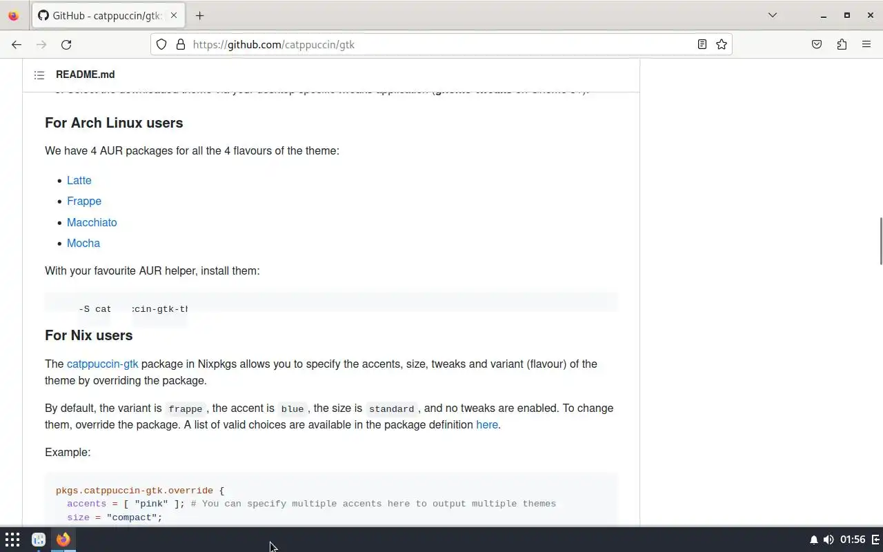This screenshot has height=552, width=883.
Task: Open the README outline icon
Action: click(39, 75)
